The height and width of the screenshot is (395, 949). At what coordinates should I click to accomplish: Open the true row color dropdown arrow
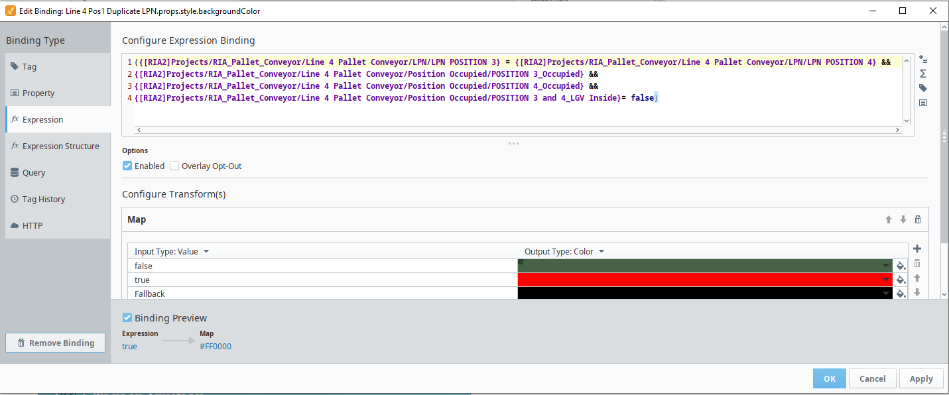coord(886,280)
